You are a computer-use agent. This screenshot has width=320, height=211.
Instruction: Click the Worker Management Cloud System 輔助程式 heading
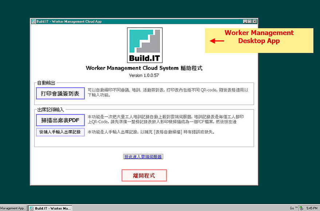(144, 68)
